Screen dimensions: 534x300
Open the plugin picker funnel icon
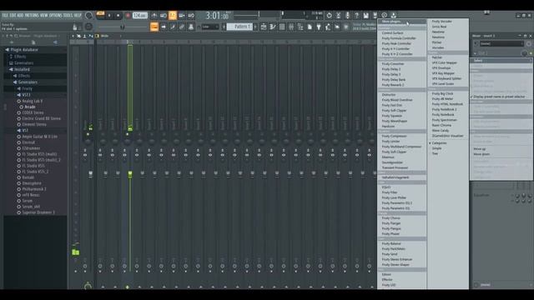click(319, 27)
